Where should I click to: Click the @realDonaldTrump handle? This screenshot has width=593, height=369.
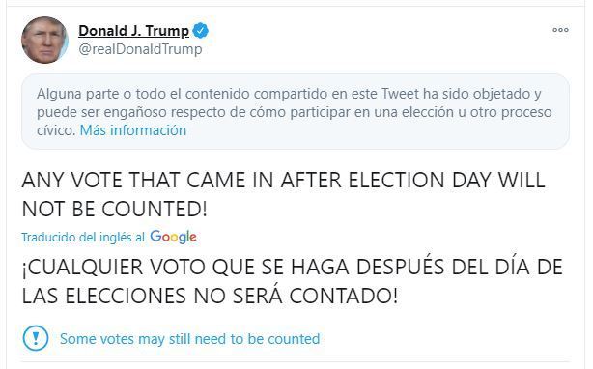tap(140, 49)
